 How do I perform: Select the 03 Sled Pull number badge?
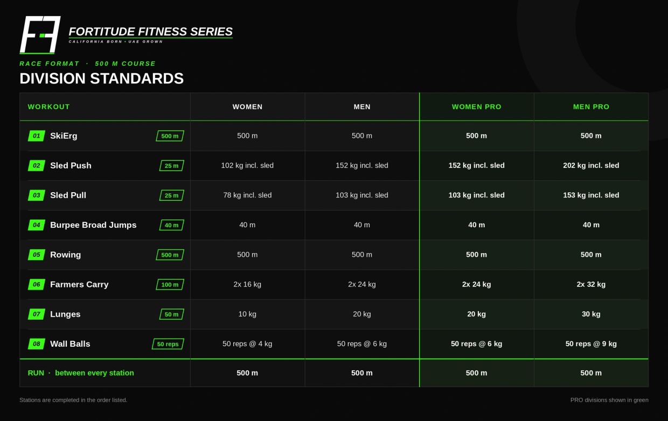pyautogui.click(x=36, y=195)
